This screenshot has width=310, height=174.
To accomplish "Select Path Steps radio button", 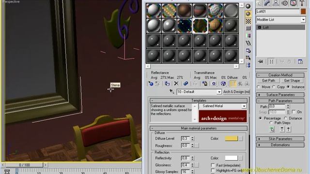I will (271, 123).
